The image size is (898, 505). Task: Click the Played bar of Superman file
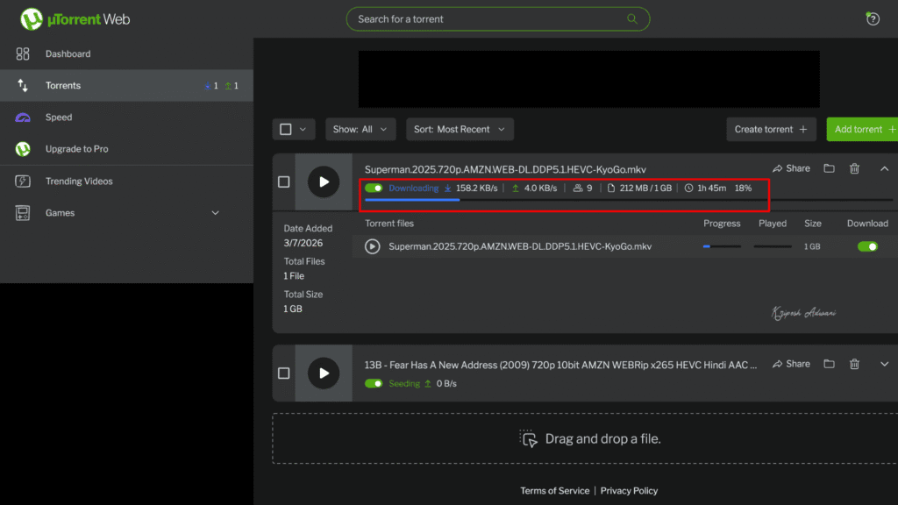(x=773, y=246)
